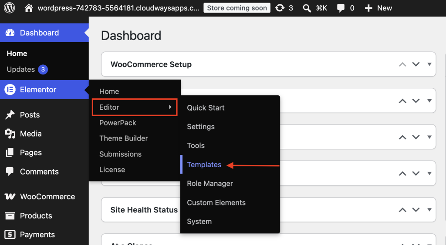Click the Dashboard gauge icon

10,33
